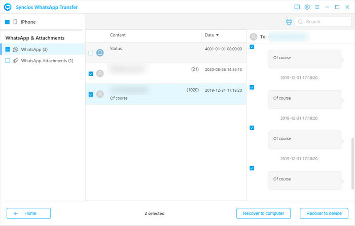Select WhatsApp Attachments (1) category
Viewport: 355px width, 226px height.
coord(42,61)
